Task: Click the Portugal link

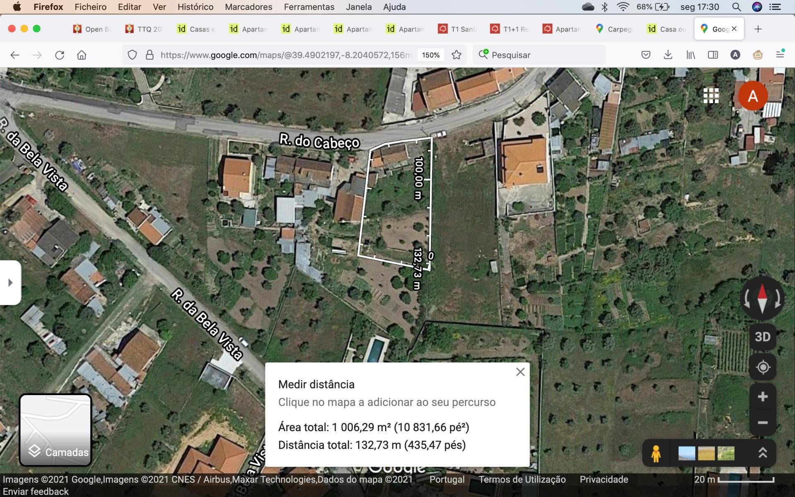Action: coord(447,480)
